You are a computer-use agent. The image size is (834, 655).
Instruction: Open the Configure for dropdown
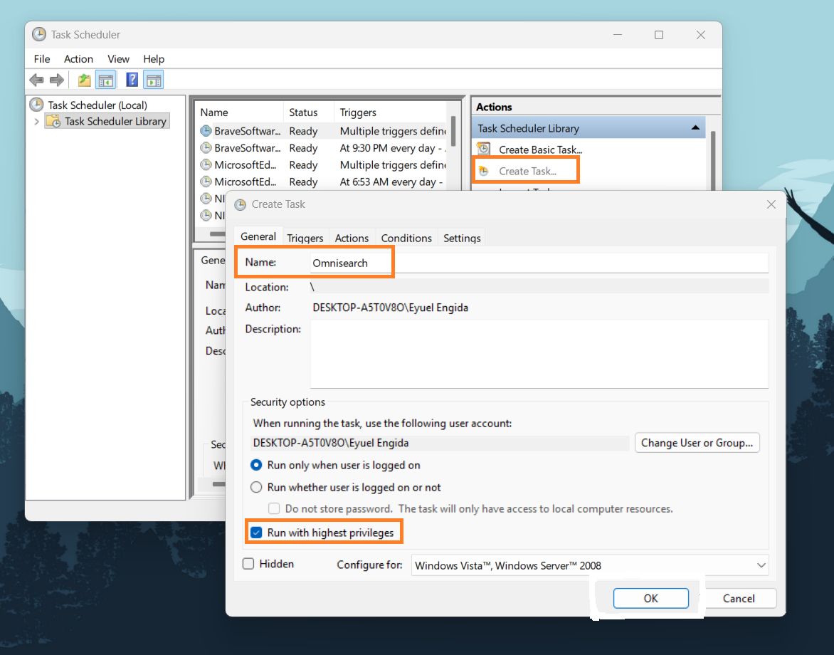point(590,565)
